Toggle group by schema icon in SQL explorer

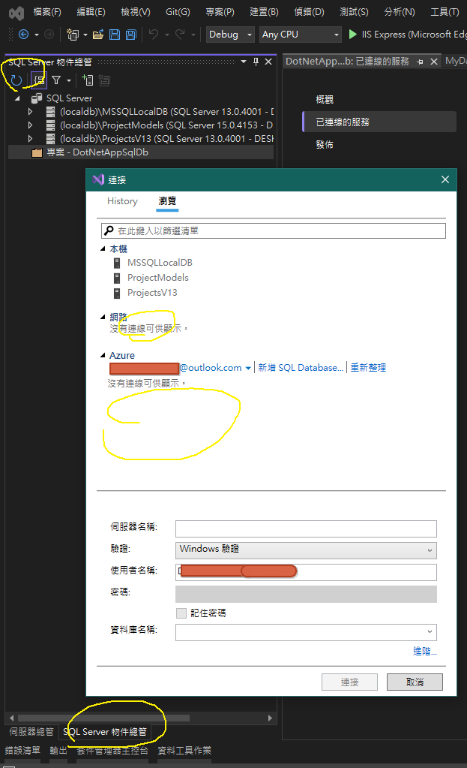pos(39,80)
